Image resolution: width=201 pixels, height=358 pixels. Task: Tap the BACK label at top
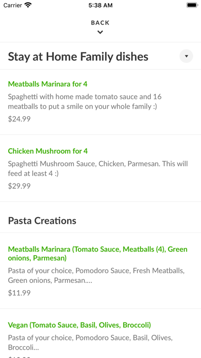click(x=100, y=23)
